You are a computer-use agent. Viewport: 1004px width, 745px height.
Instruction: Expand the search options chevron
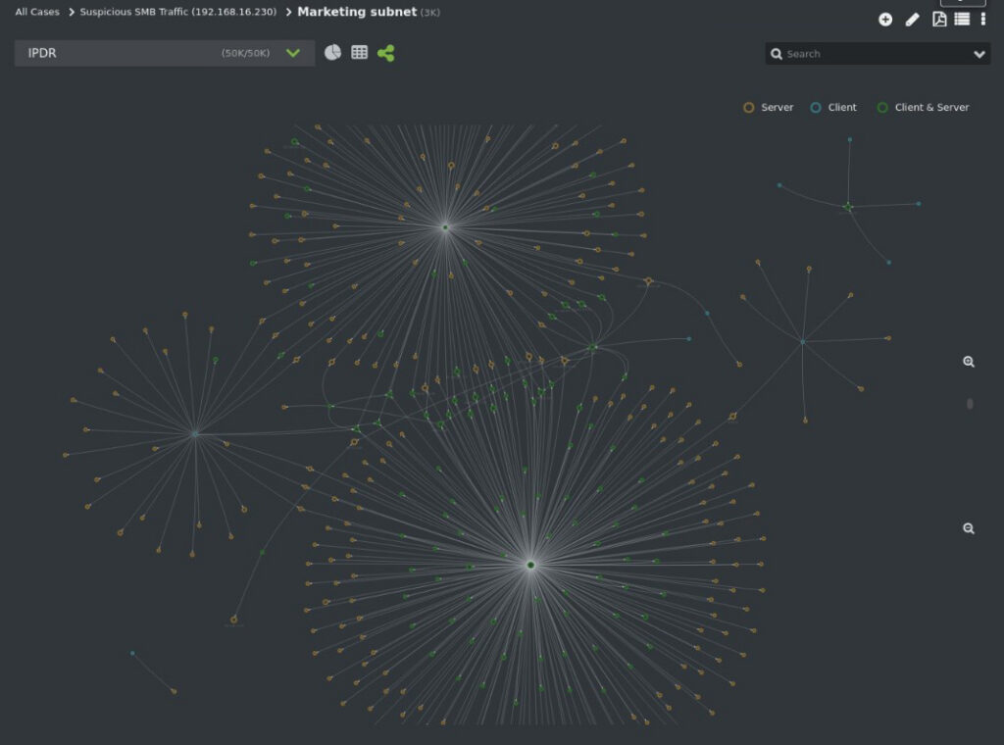(x=979, y=55)
